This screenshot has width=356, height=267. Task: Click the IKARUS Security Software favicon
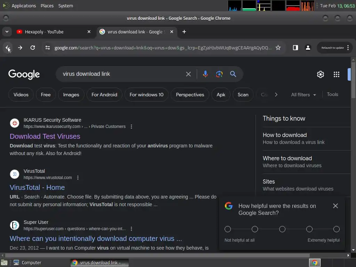15,123
